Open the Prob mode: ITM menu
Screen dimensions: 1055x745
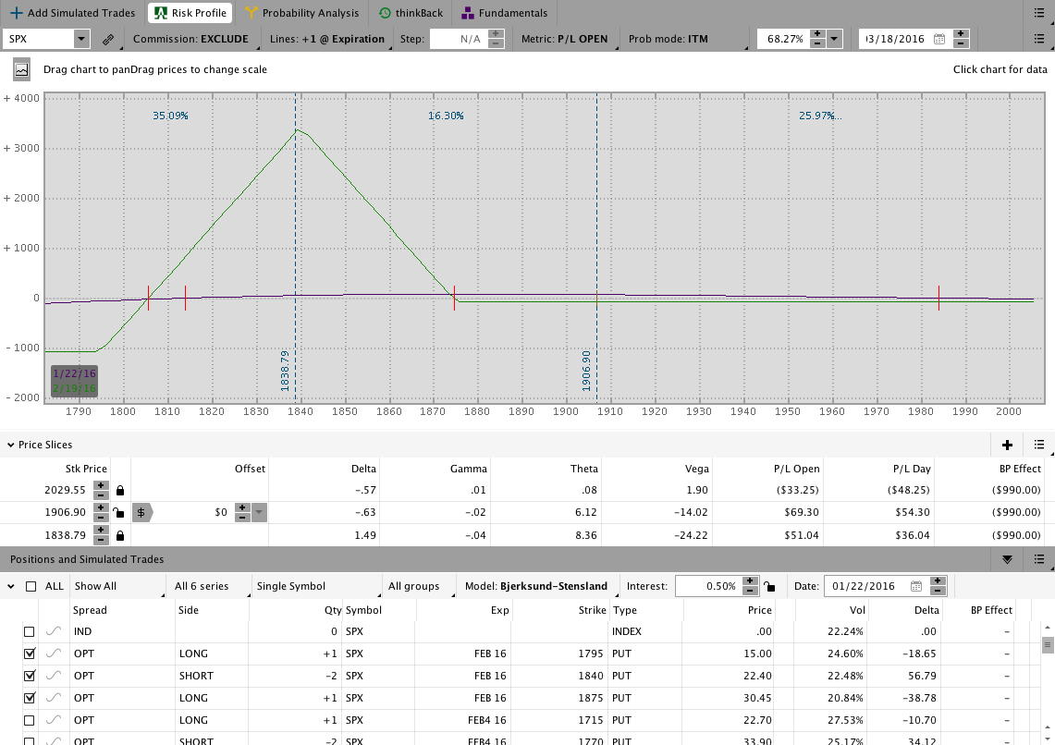point(669,39)
